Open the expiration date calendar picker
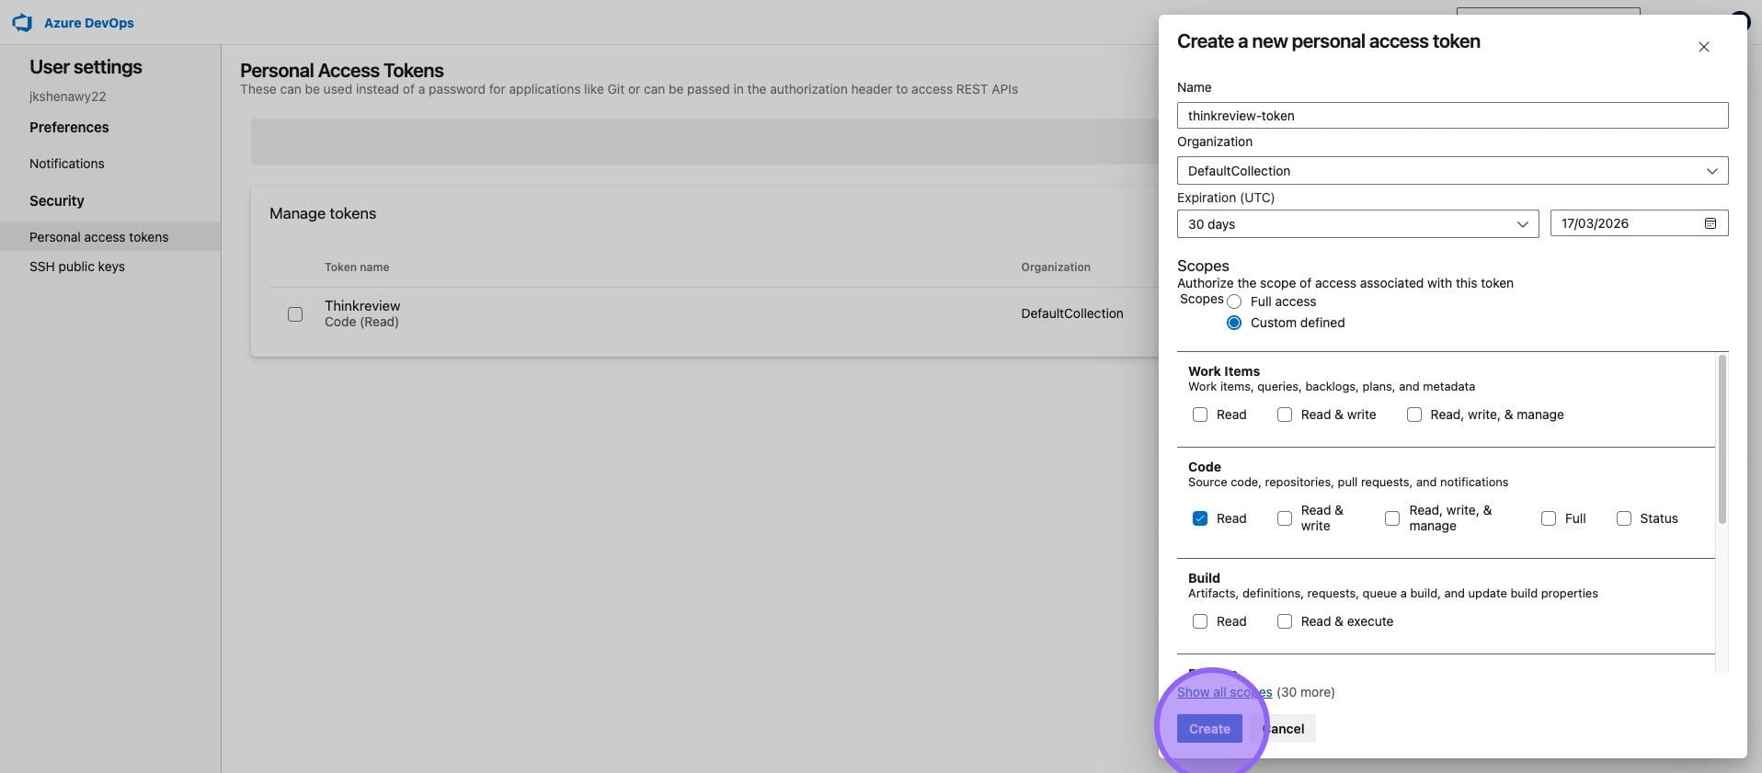This screenshot has height=773, width=1762. point(1710,223)
